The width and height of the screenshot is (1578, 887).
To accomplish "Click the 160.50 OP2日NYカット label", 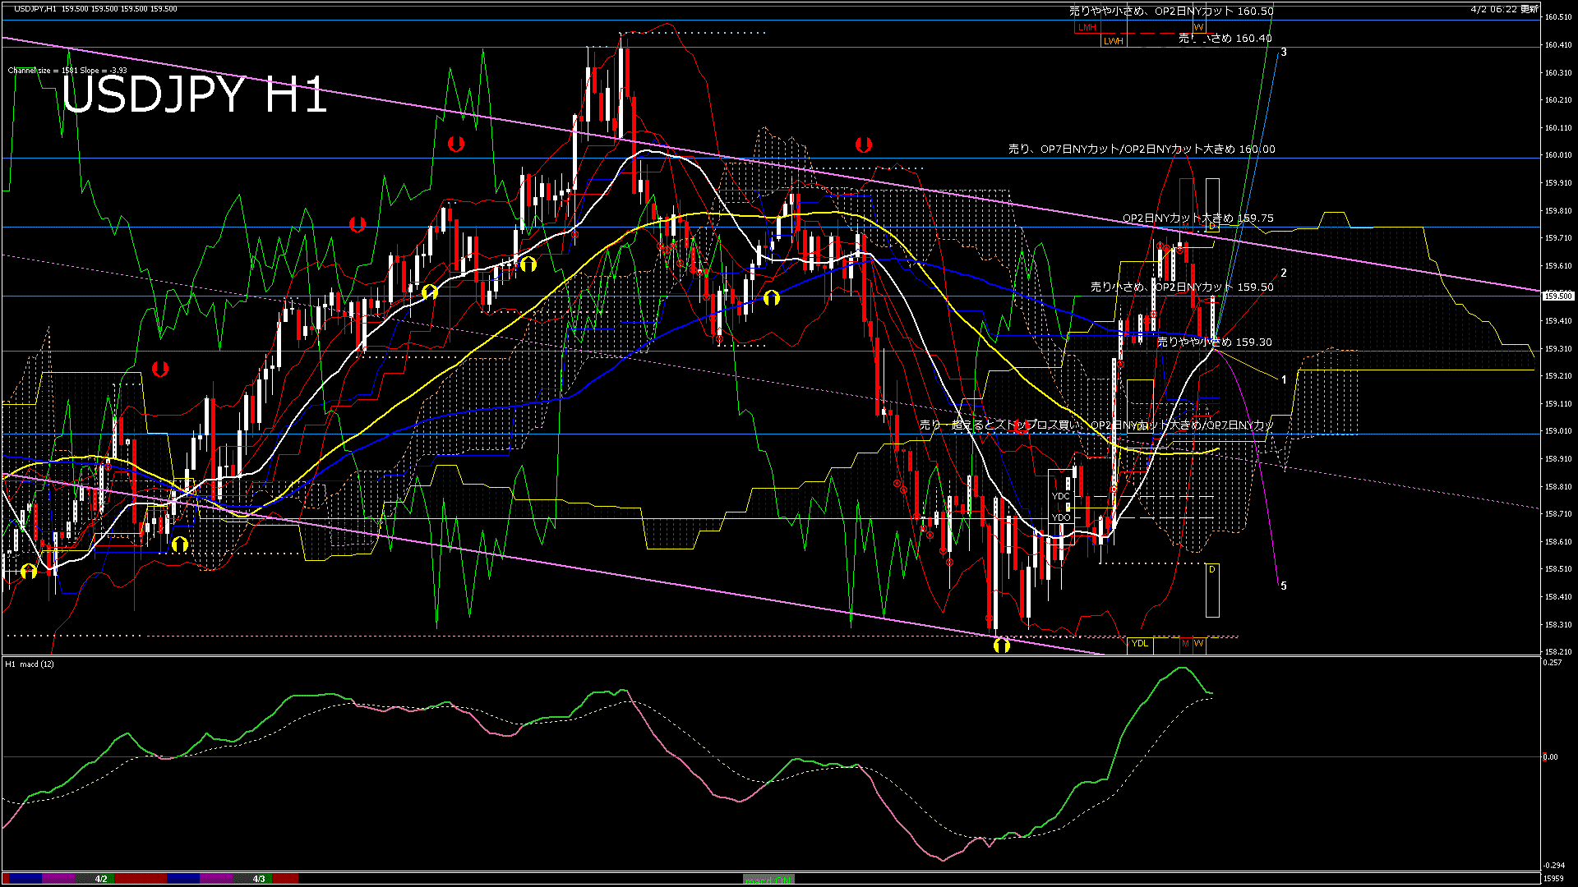I will tap(1170, 11).
